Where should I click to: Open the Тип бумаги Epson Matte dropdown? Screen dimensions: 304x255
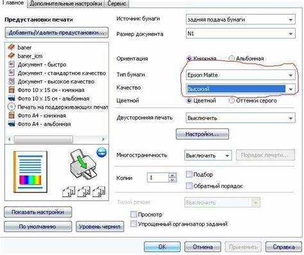(241, 75)
